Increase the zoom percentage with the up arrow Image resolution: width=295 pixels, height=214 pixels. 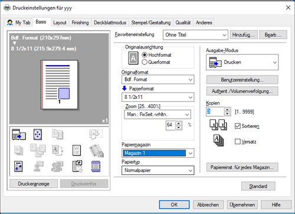click(x=179, y=124)
